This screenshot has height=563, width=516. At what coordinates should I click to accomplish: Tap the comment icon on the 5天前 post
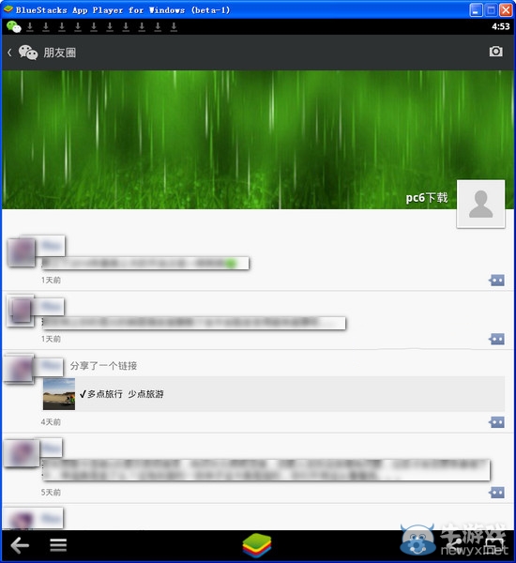(x=496, y=493)
